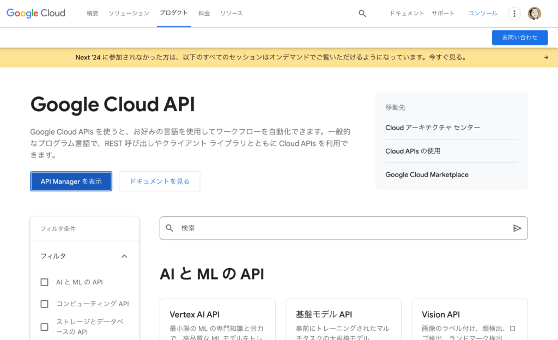Check the コンピューティング API filter
Viewport: 558px width, 340px height.
coord(45,303)
